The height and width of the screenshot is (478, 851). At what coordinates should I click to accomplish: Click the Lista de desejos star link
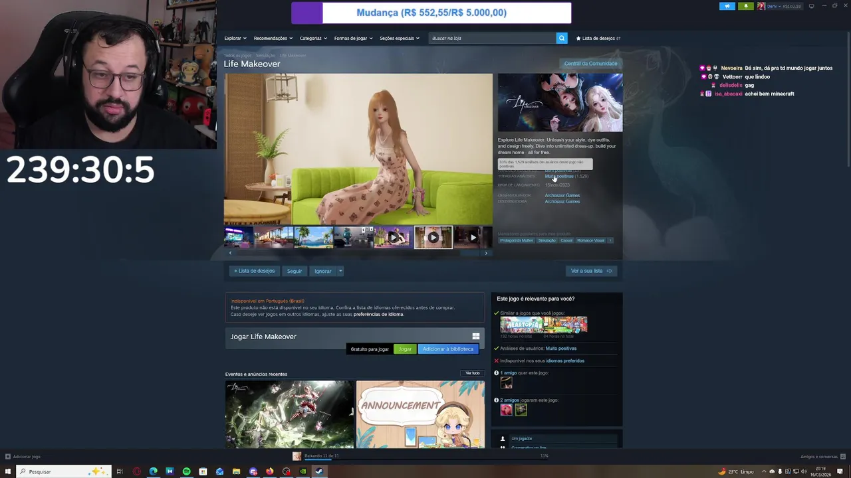pyautogui.click(x=598, y=38)
